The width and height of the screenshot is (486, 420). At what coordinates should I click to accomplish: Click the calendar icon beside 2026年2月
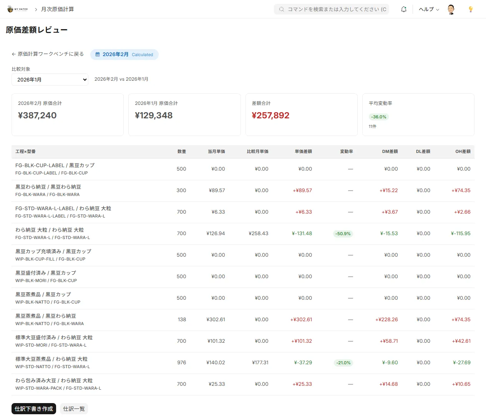tap(98, 55)
